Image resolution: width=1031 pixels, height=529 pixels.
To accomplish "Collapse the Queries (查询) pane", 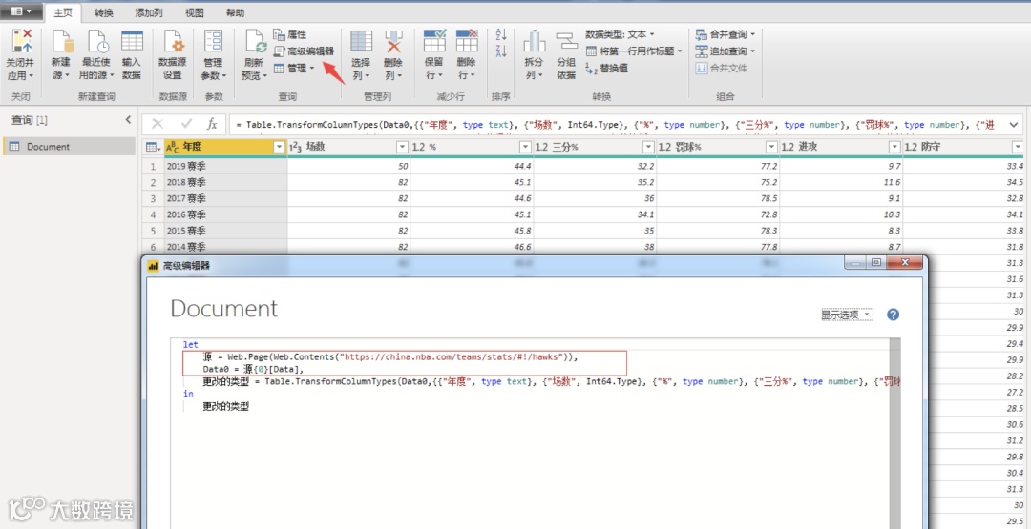I will (128, 120).
